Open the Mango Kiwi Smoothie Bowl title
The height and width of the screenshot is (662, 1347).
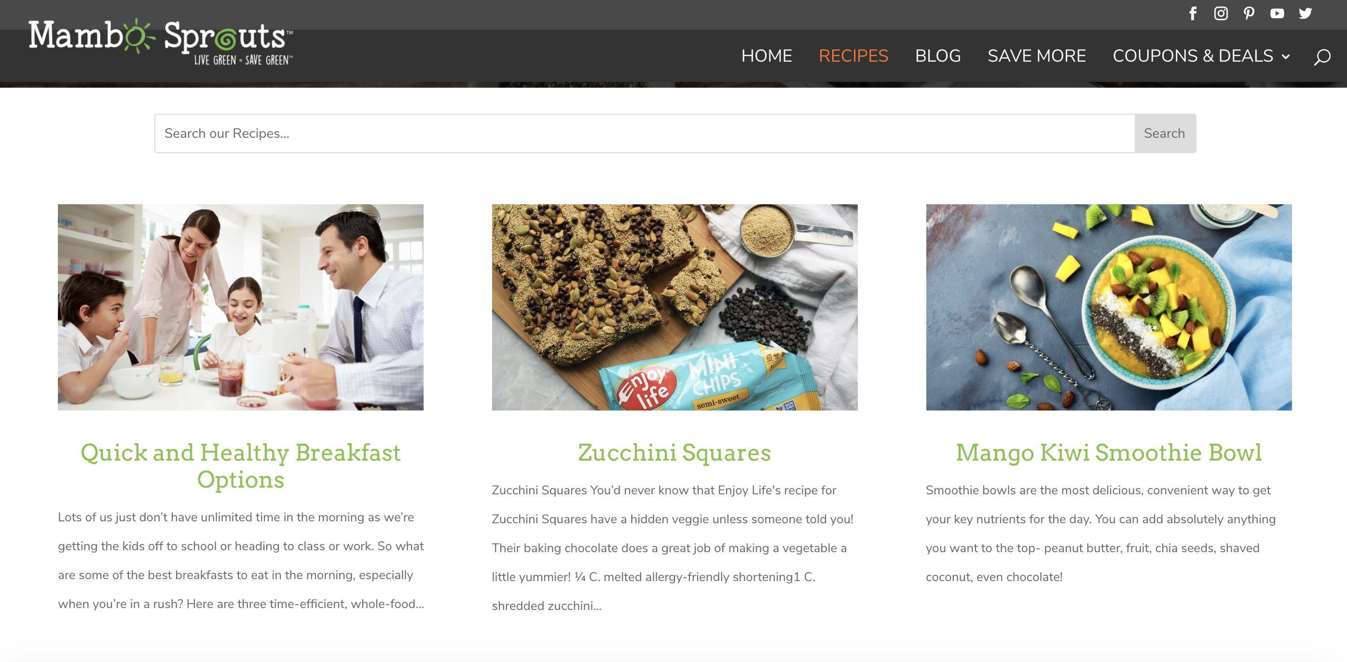1109,452
